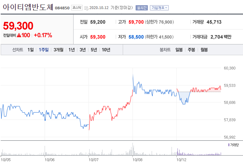Click the 58,686 price axis label
Screen dimensions: 243x166
click(x=230, y=102)
